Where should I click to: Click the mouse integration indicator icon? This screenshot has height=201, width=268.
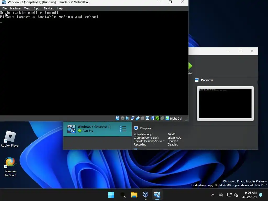tap(162, 118)
